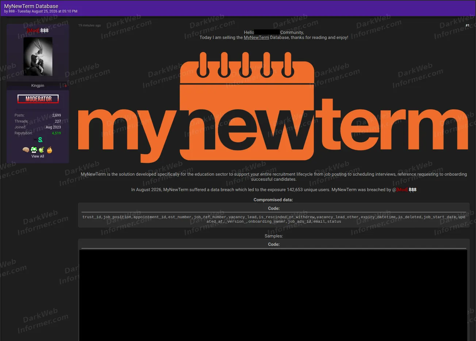Open the Bugs Bunny avatar thumbnail

click(x=38, y=57)
